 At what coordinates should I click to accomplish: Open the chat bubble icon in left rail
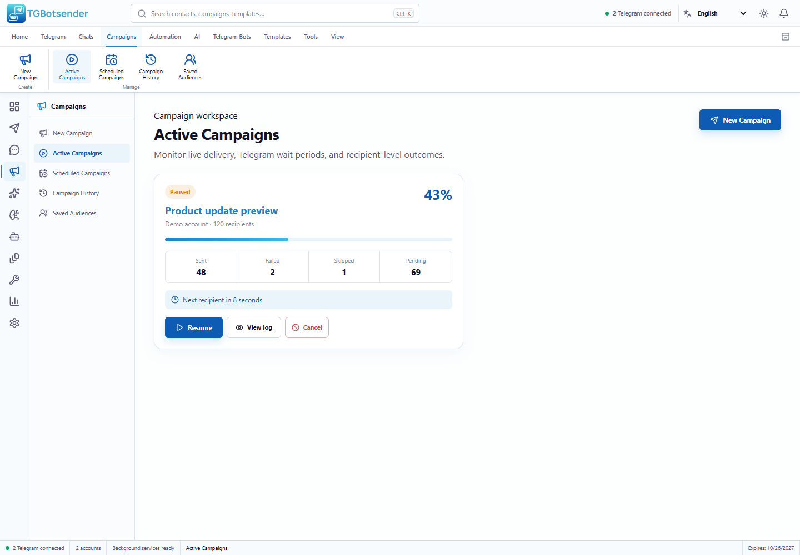coord(14,150)
